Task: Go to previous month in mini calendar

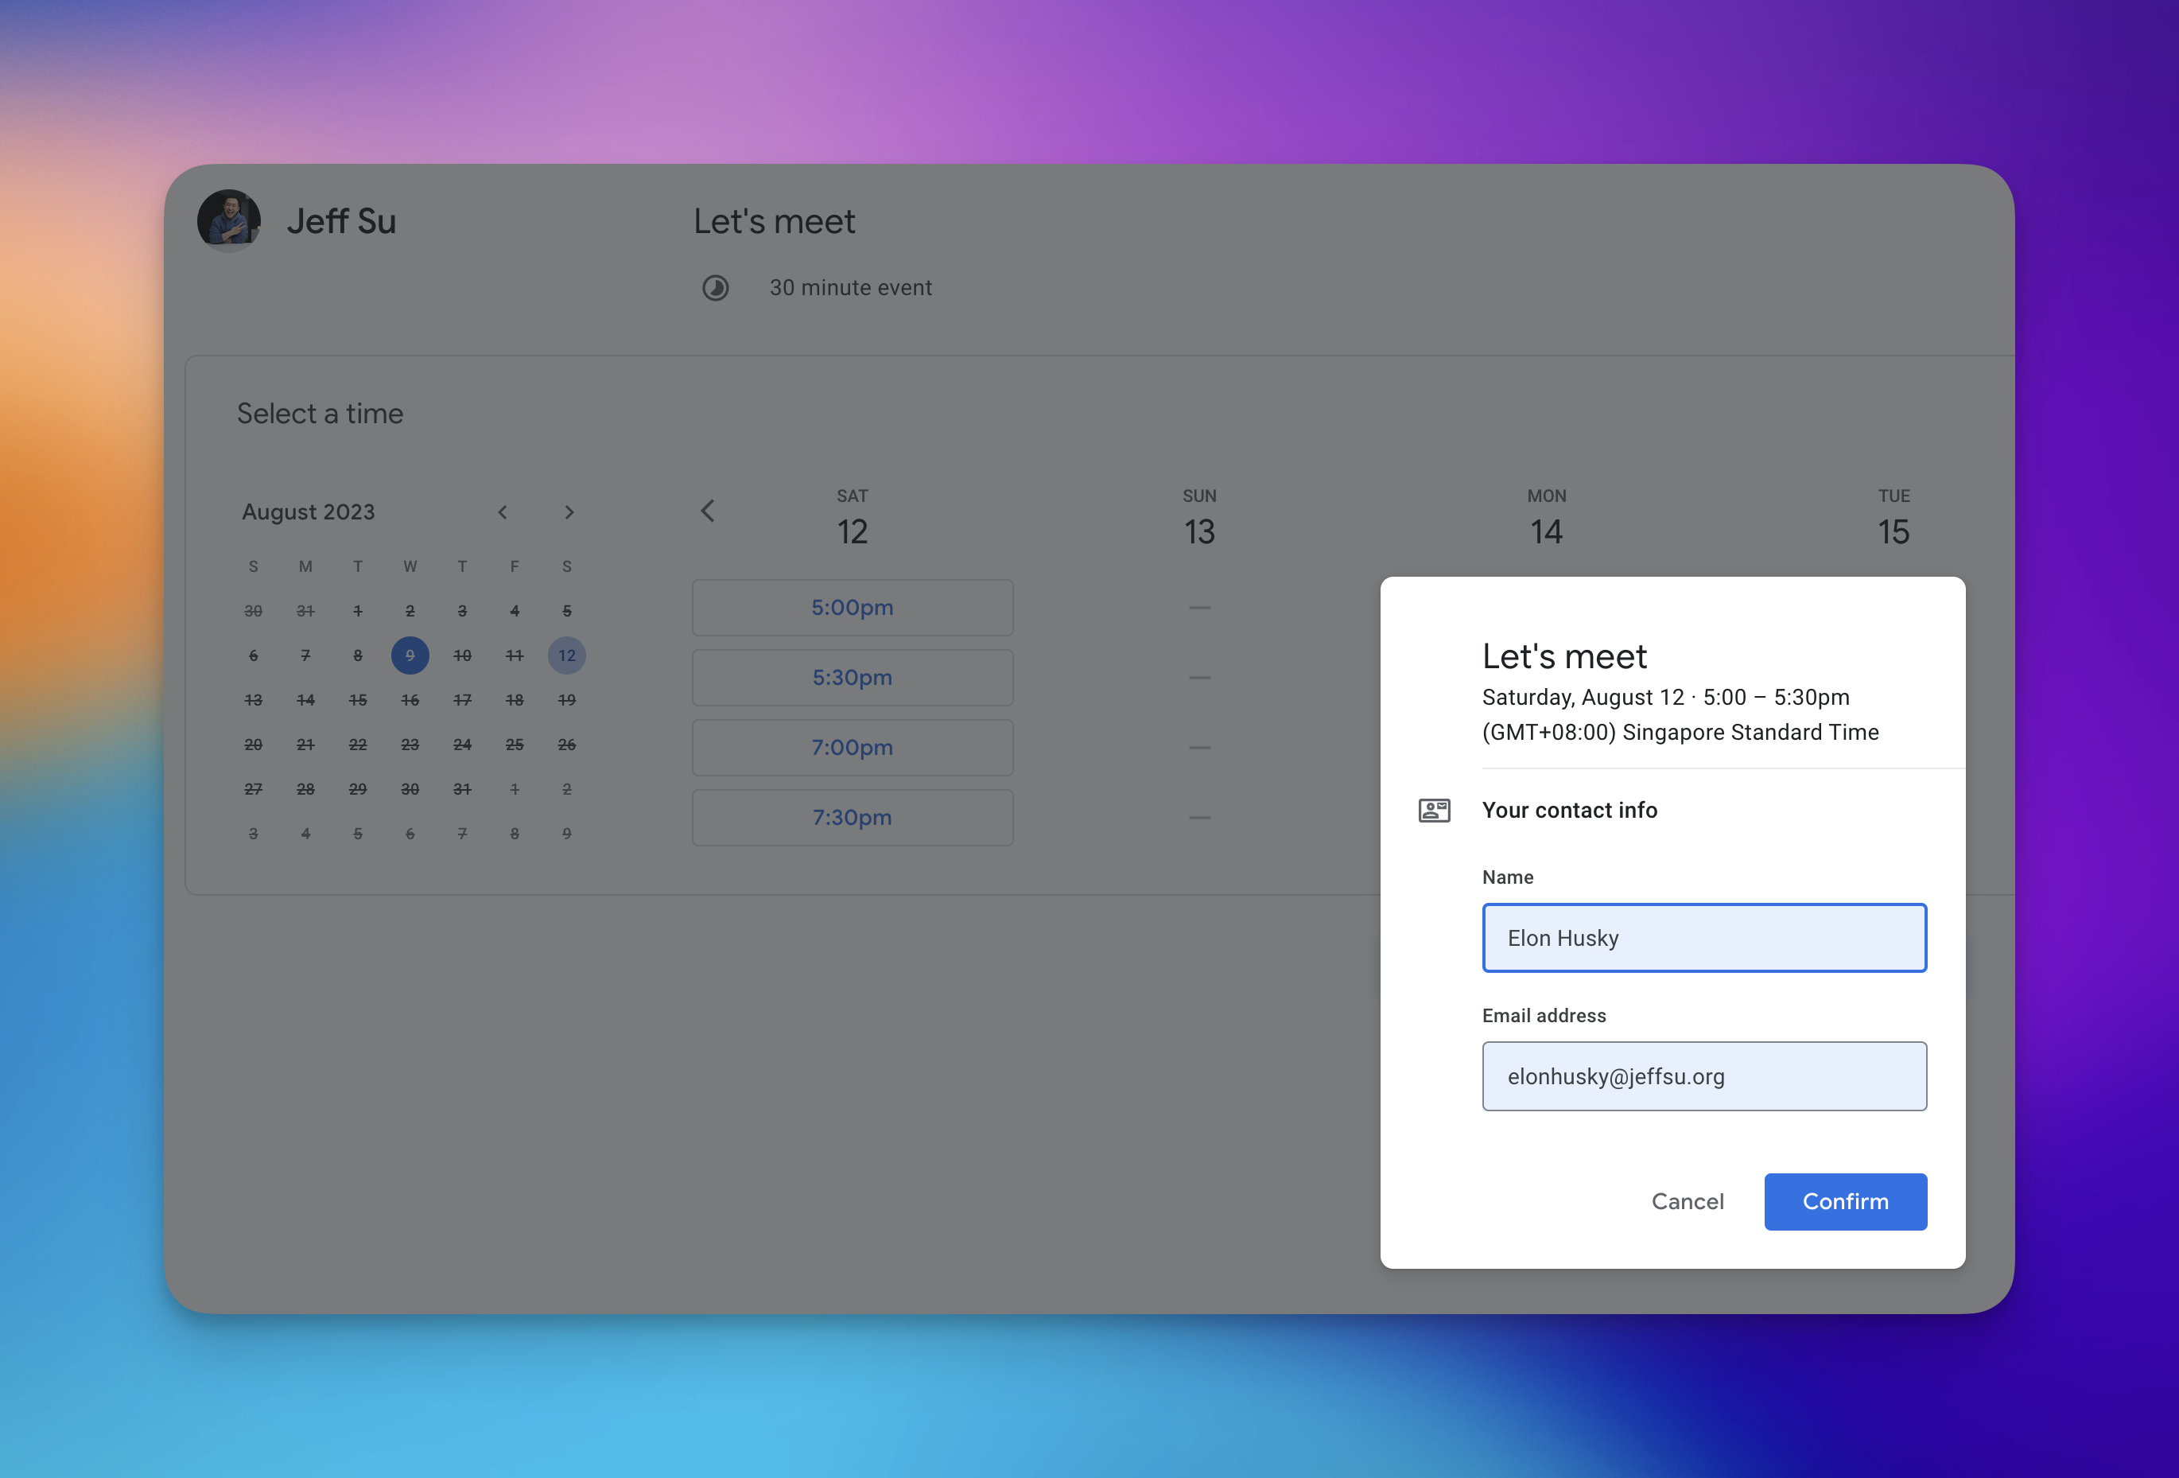Action: click(503, 512)
